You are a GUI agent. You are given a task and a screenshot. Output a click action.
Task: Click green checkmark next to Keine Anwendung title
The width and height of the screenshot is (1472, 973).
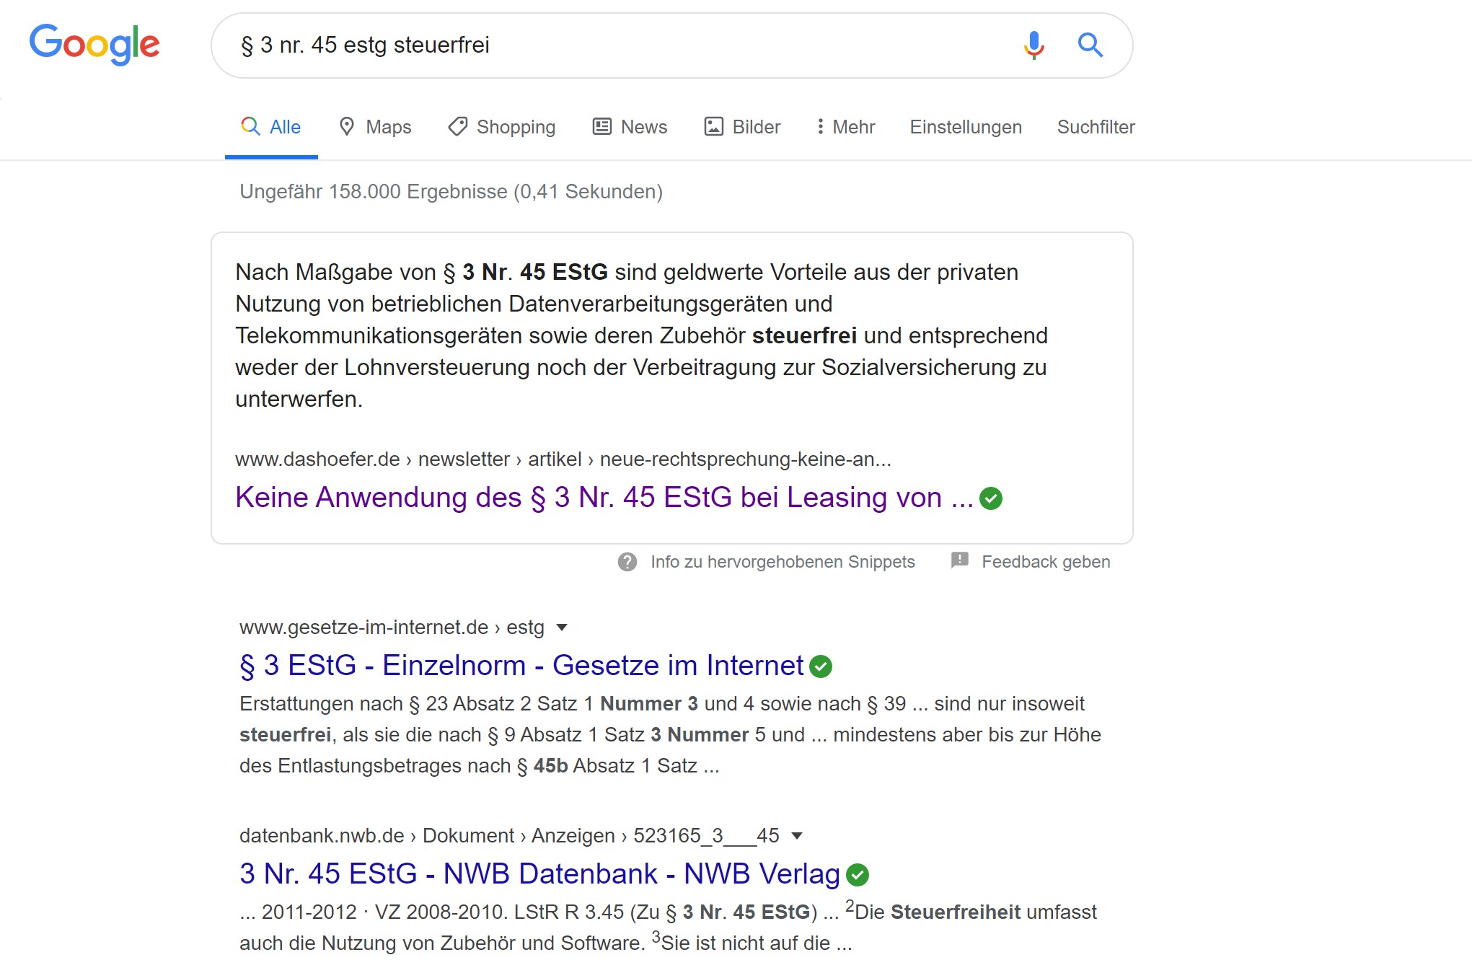[x=991, y=498]
